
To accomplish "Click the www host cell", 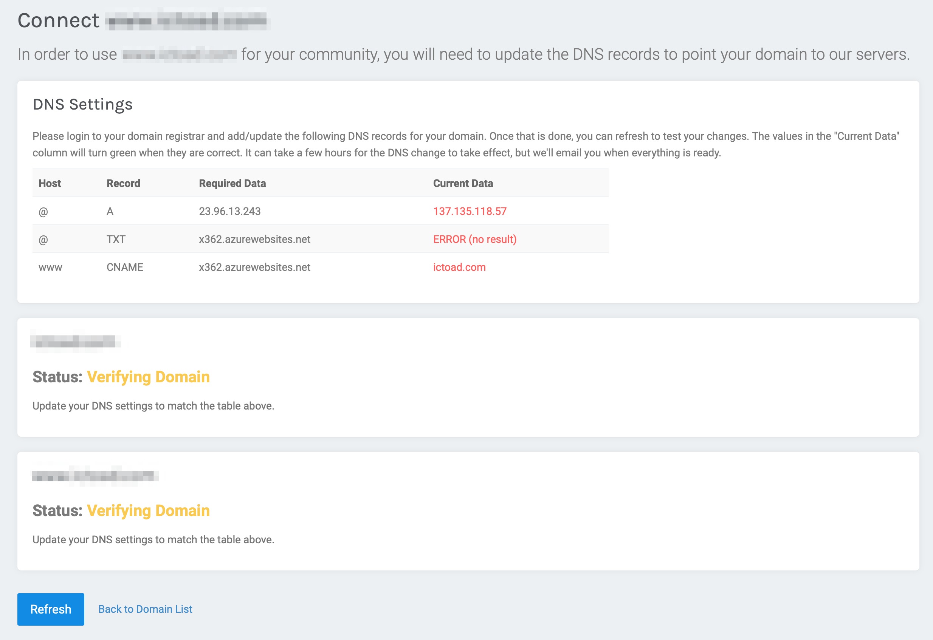I will pyautogui.click(x=50, y=267).
